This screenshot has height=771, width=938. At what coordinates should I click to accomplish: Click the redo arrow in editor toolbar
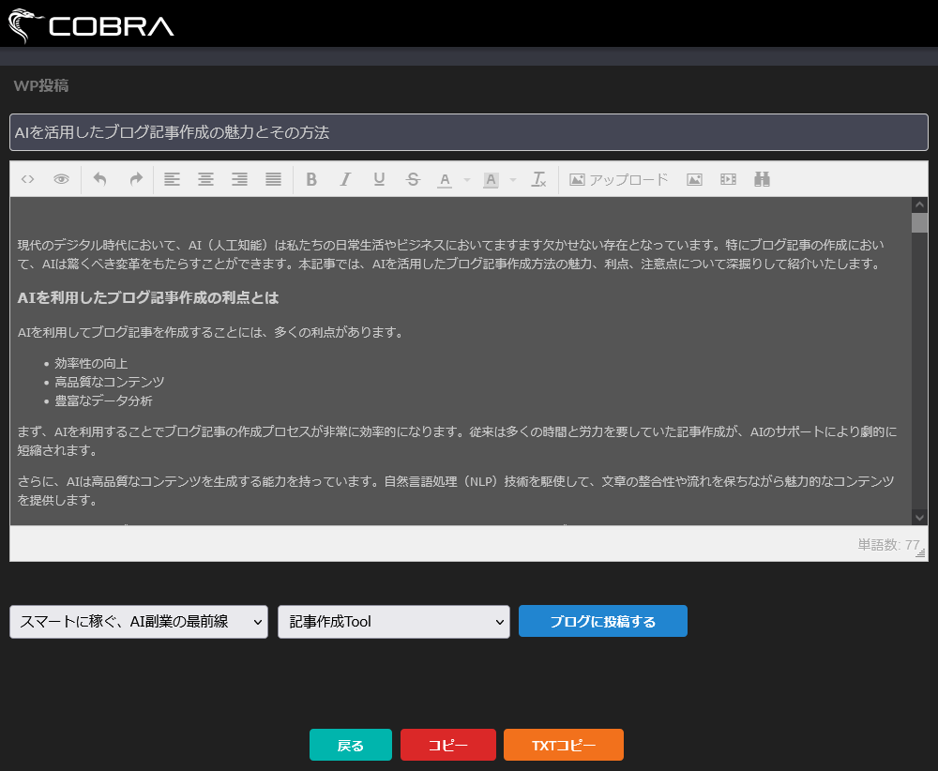(x=135, y=179)
